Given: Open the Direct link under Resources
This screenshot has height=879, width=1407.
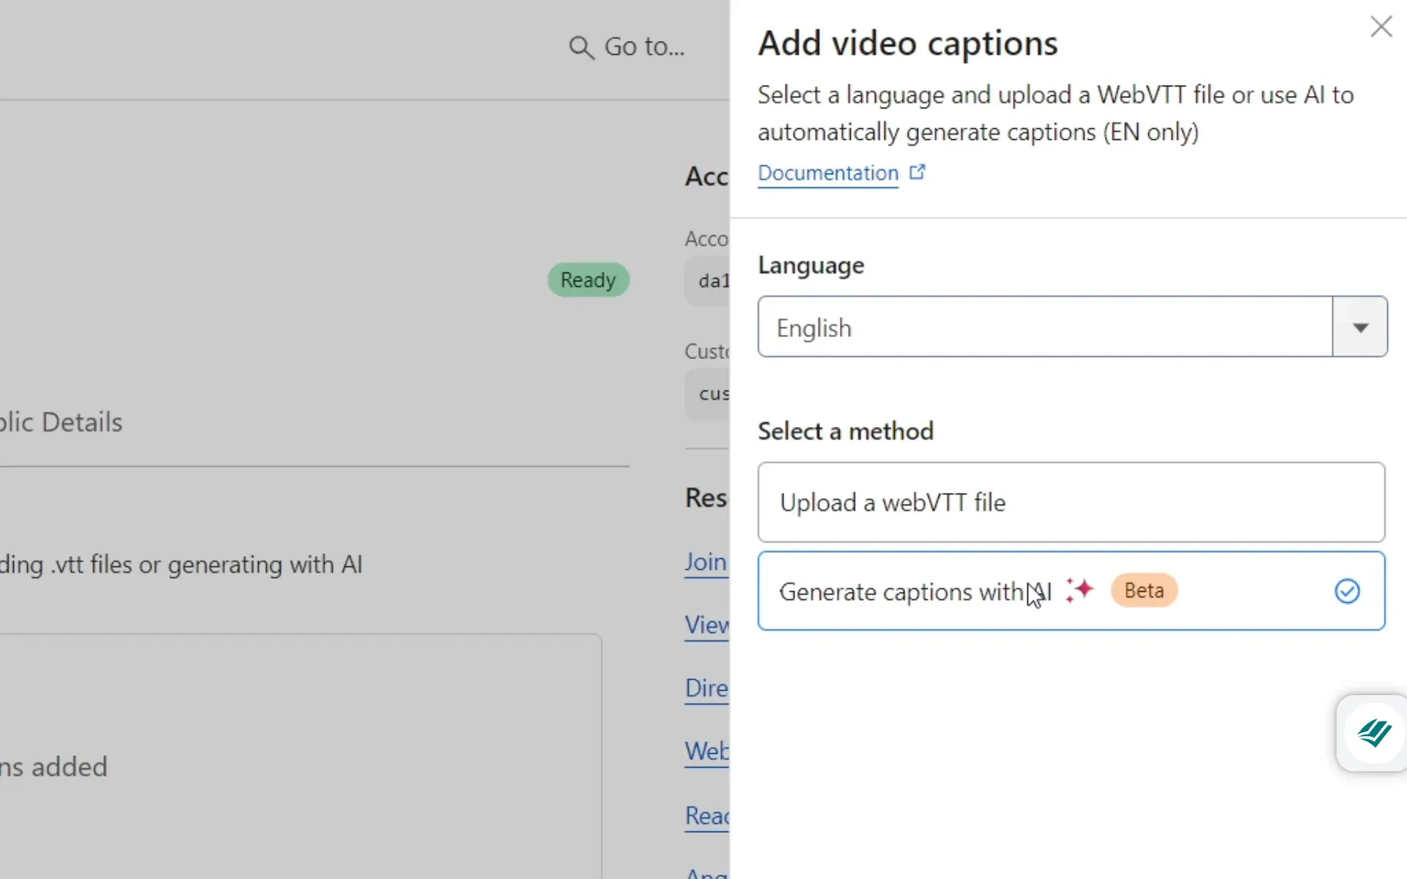Looking at the screenshot, I should click(x=706, y=689).
